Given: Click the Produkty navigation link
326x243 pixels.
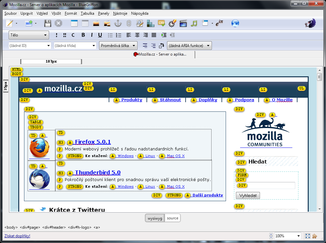Looking at the screenshot, I should tap(132, 100).
